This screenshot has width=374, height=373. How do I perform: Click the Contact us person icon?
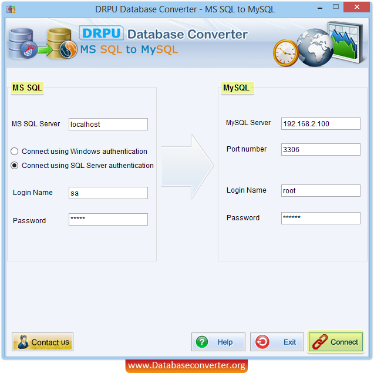(x=23, y=342)
